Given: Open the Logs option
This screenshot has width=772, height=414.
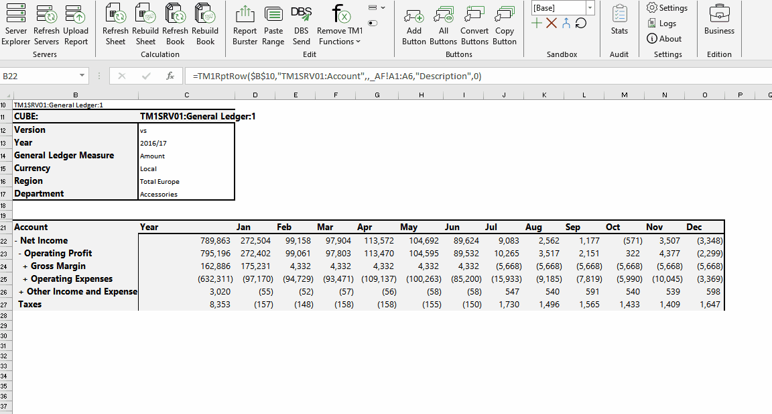Looking at the screenshot, I should tap(662, 23).
